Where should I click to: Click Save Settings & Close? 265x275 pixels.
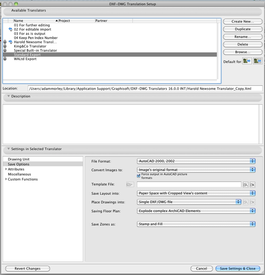(238, 268)
